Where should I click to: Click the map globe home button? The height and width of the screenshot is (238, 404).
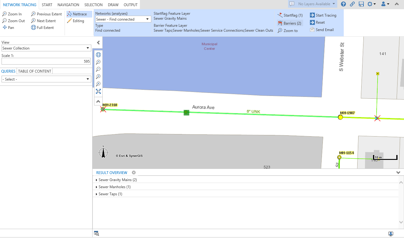click(x=98, y=55)
